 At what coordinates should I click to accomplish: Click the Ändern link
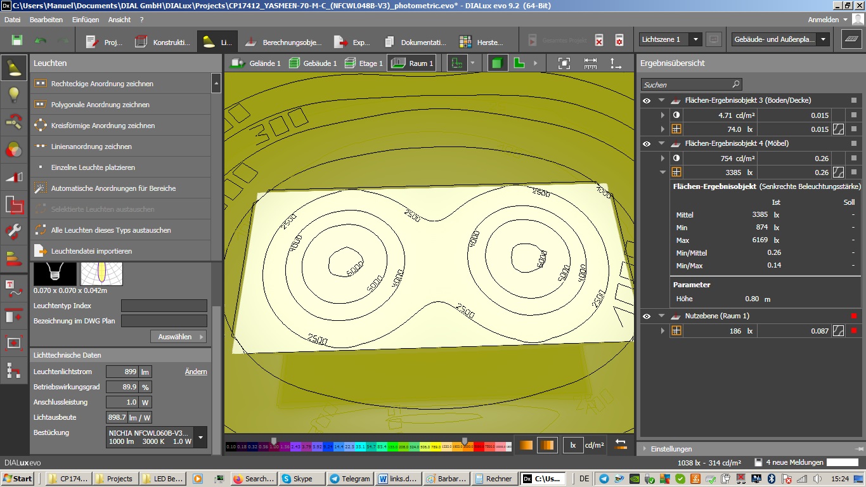pos(196,372)
